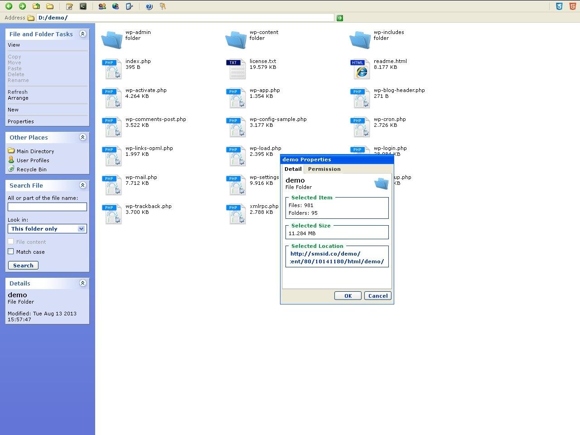The image size is (580, 435).
Task: Click the CSS3 badge icon at top right
Action: [x=559, y=6]
